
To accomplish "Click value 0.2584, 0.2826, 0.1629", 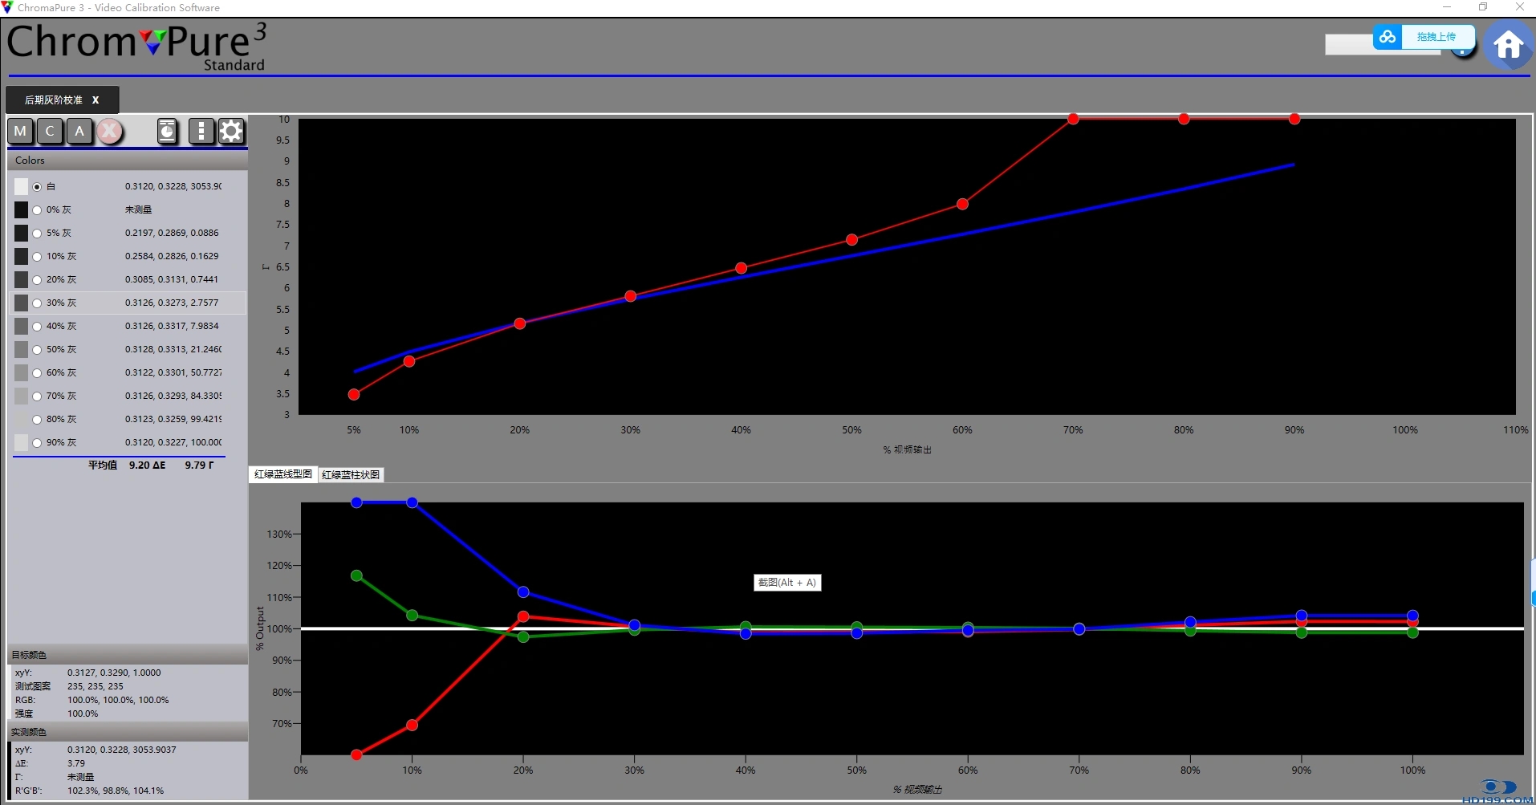I will (172, 256).
